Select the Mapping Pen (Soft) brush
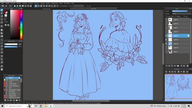The image size is (192, 108). tap(12, 98)
